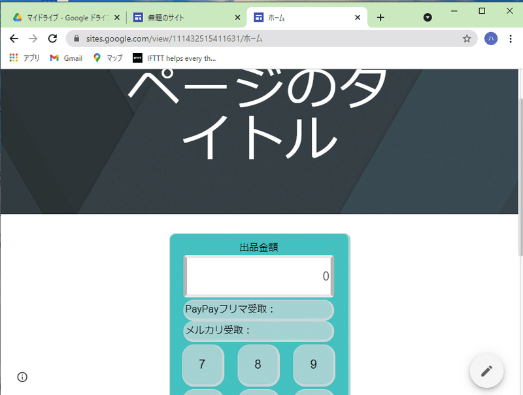Bookmark this page with the star

[467, 39]
